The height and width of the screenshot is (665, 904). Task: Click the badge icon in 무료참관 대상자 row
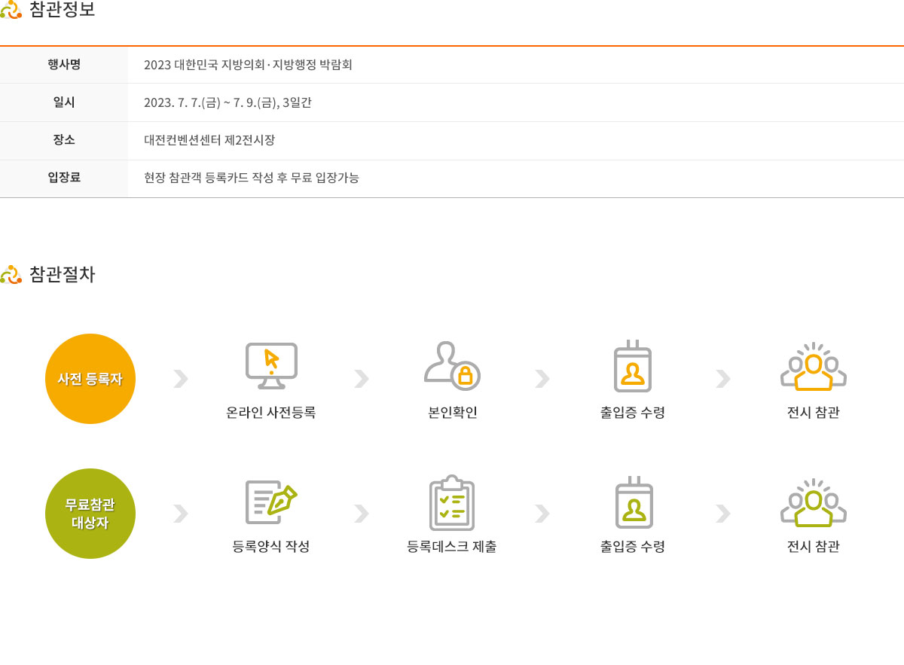[x=633, y=502]
